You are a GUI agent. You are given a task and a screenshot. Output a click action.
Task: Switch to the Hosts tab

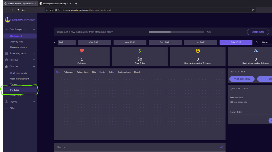point(102,72)
